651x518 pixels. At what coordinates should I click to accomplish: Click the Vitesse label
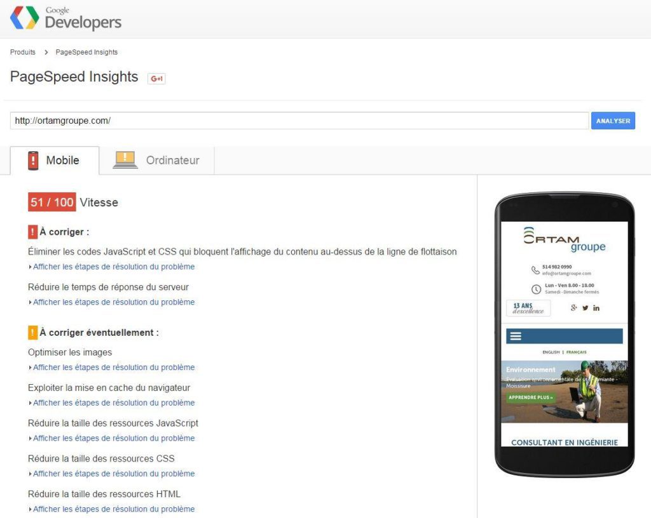point(99,203)
